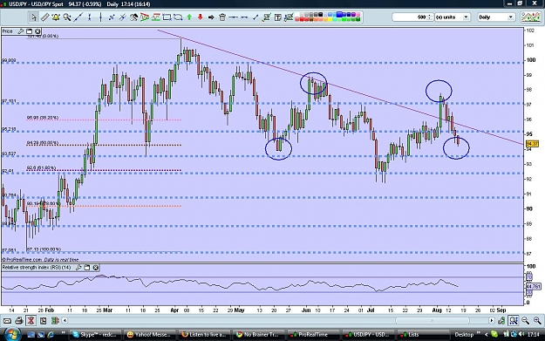
Task: Detach the Price panel window icon
Action: tap(29, 31)
